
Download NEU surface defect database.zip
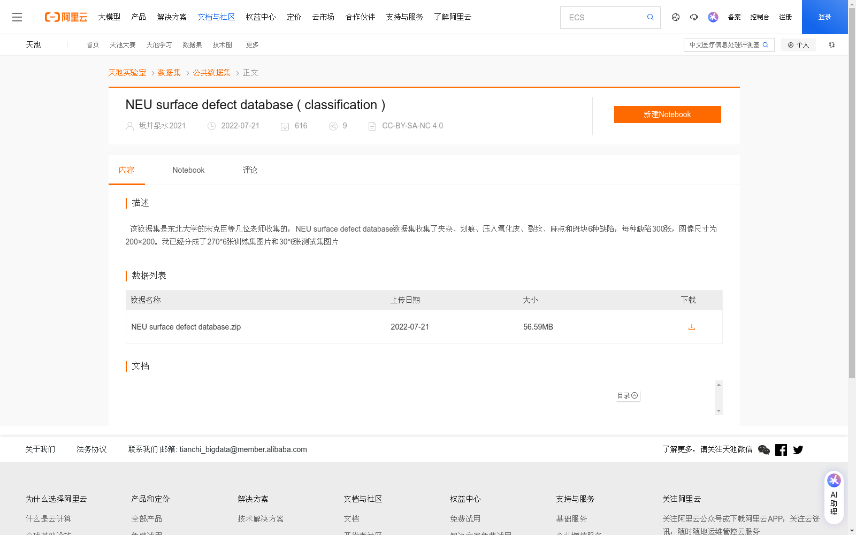(x=692, y=327)
